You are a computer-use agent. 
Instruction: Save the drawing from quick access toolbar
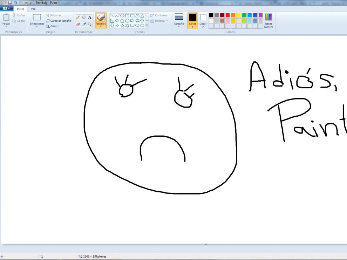pyautogui.click(x=9, y=3)
